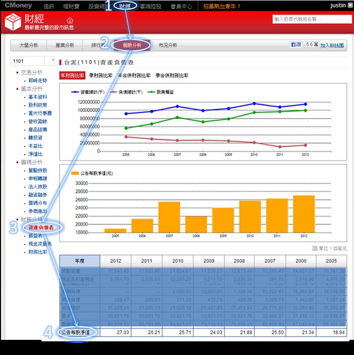Open 理財寶 in the top navigation
This screenshot has height=355, width=354.
[71, 7]
